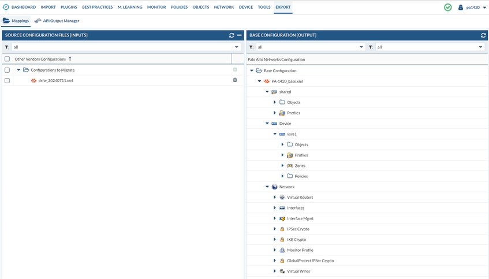Image resolution: width=489 pixels, height=279 pixels.
Task: Click the Interfaces icon
Action: 282,208
